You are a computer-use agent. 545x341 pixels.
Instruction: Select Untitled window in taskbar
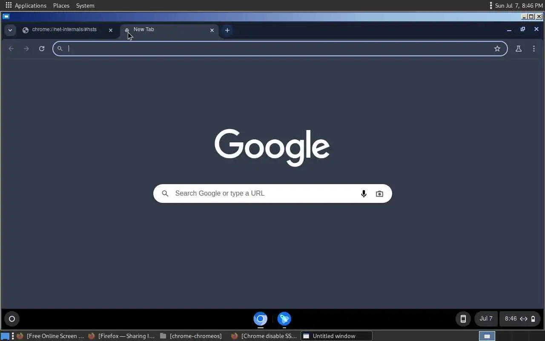tap(337, 336)
